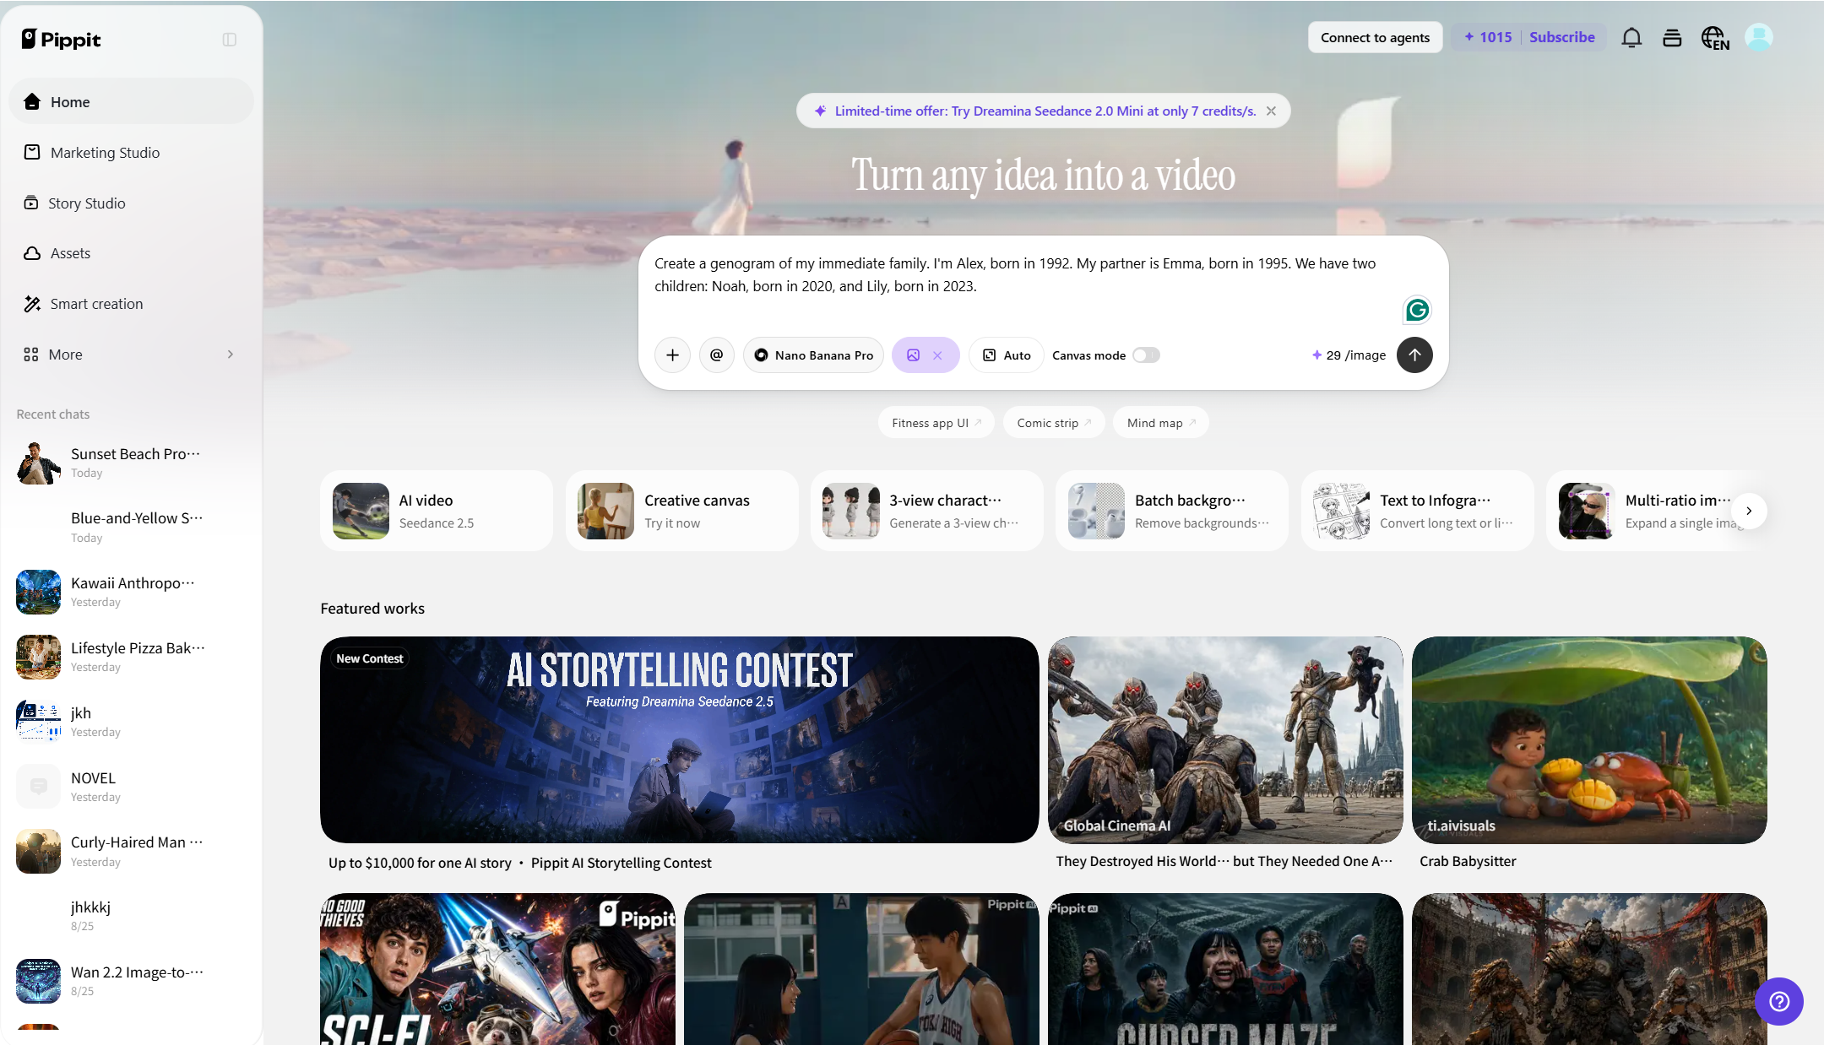The image size is (1824, 1045).
Task: Change language via globe EN icon
Action: pyautogui.click(x=1715, y=38)
